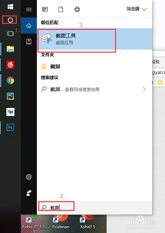Click the feedback person icon
This screenshot has height=233, width=165.
tap(29, 193)
